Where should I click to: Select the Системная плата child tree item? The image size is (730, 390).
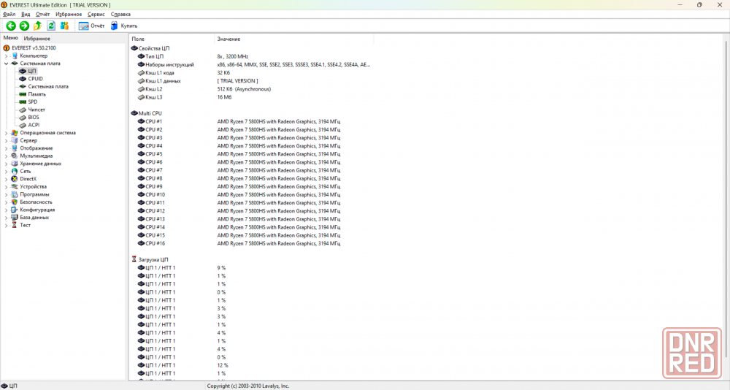(x=48, y=87)
